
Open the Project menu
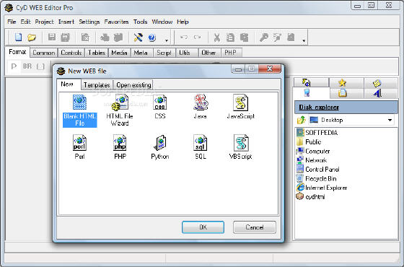tap(44, 22)
